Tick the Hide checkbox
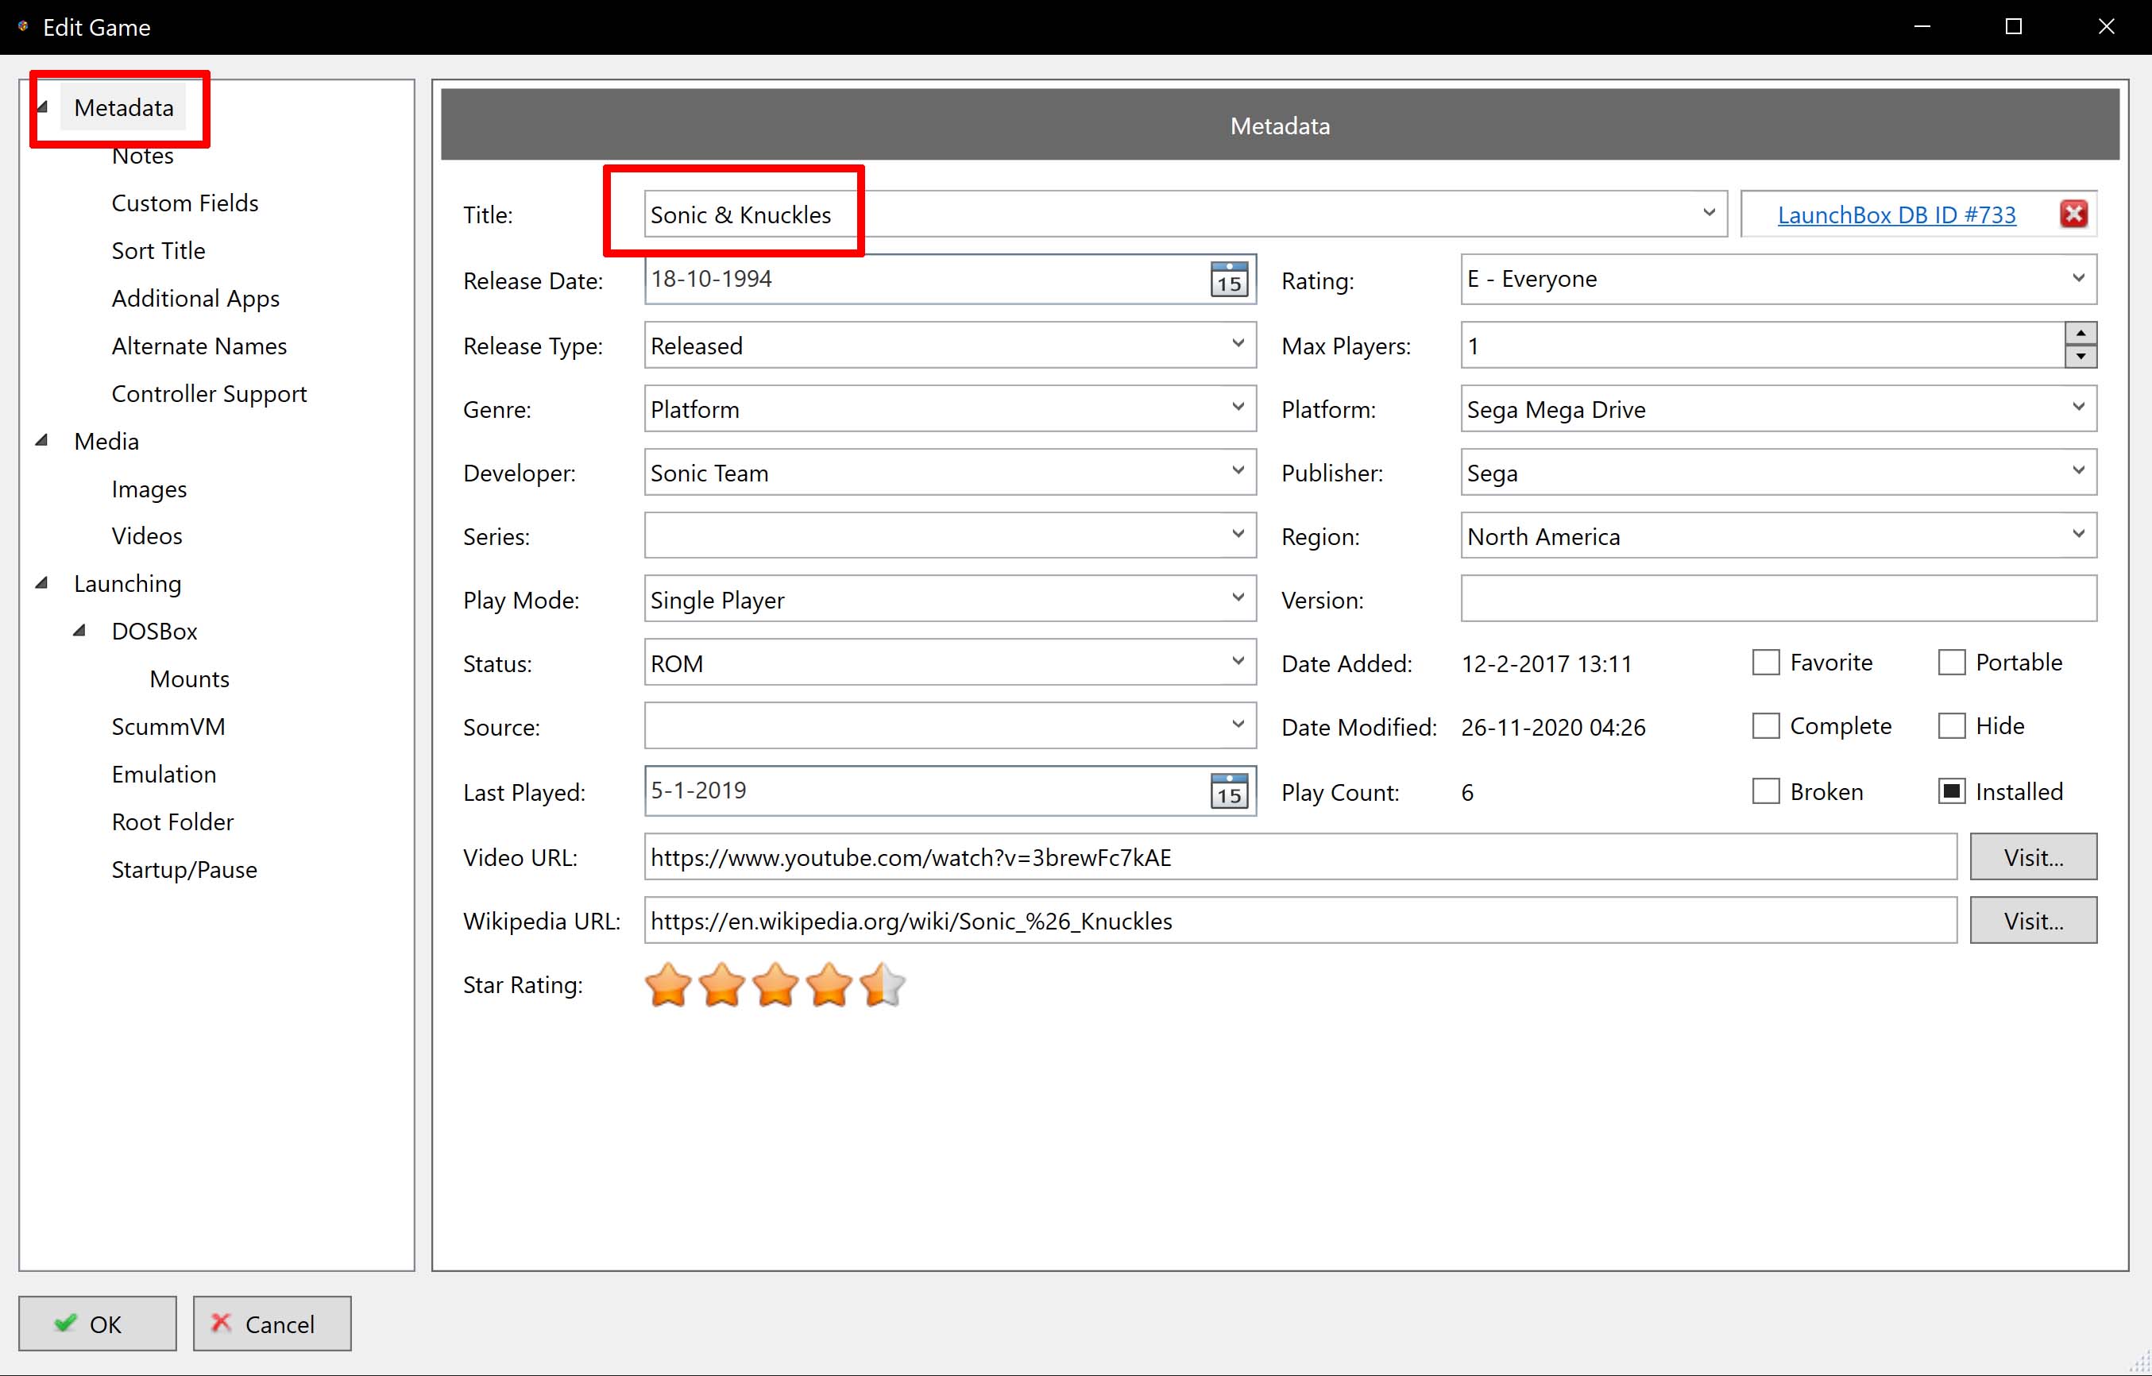The height and width of the screenshot is (1376, 2152). [1951, 725]
